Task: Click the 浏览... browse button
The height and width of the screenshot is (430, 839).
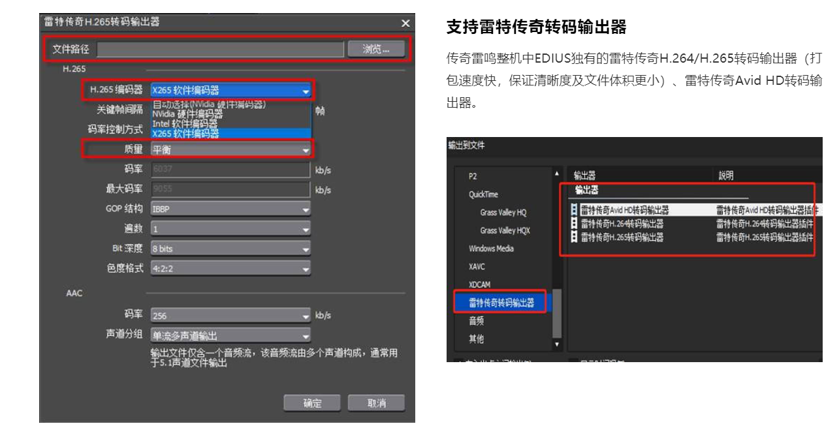Action: click(375, 49)
